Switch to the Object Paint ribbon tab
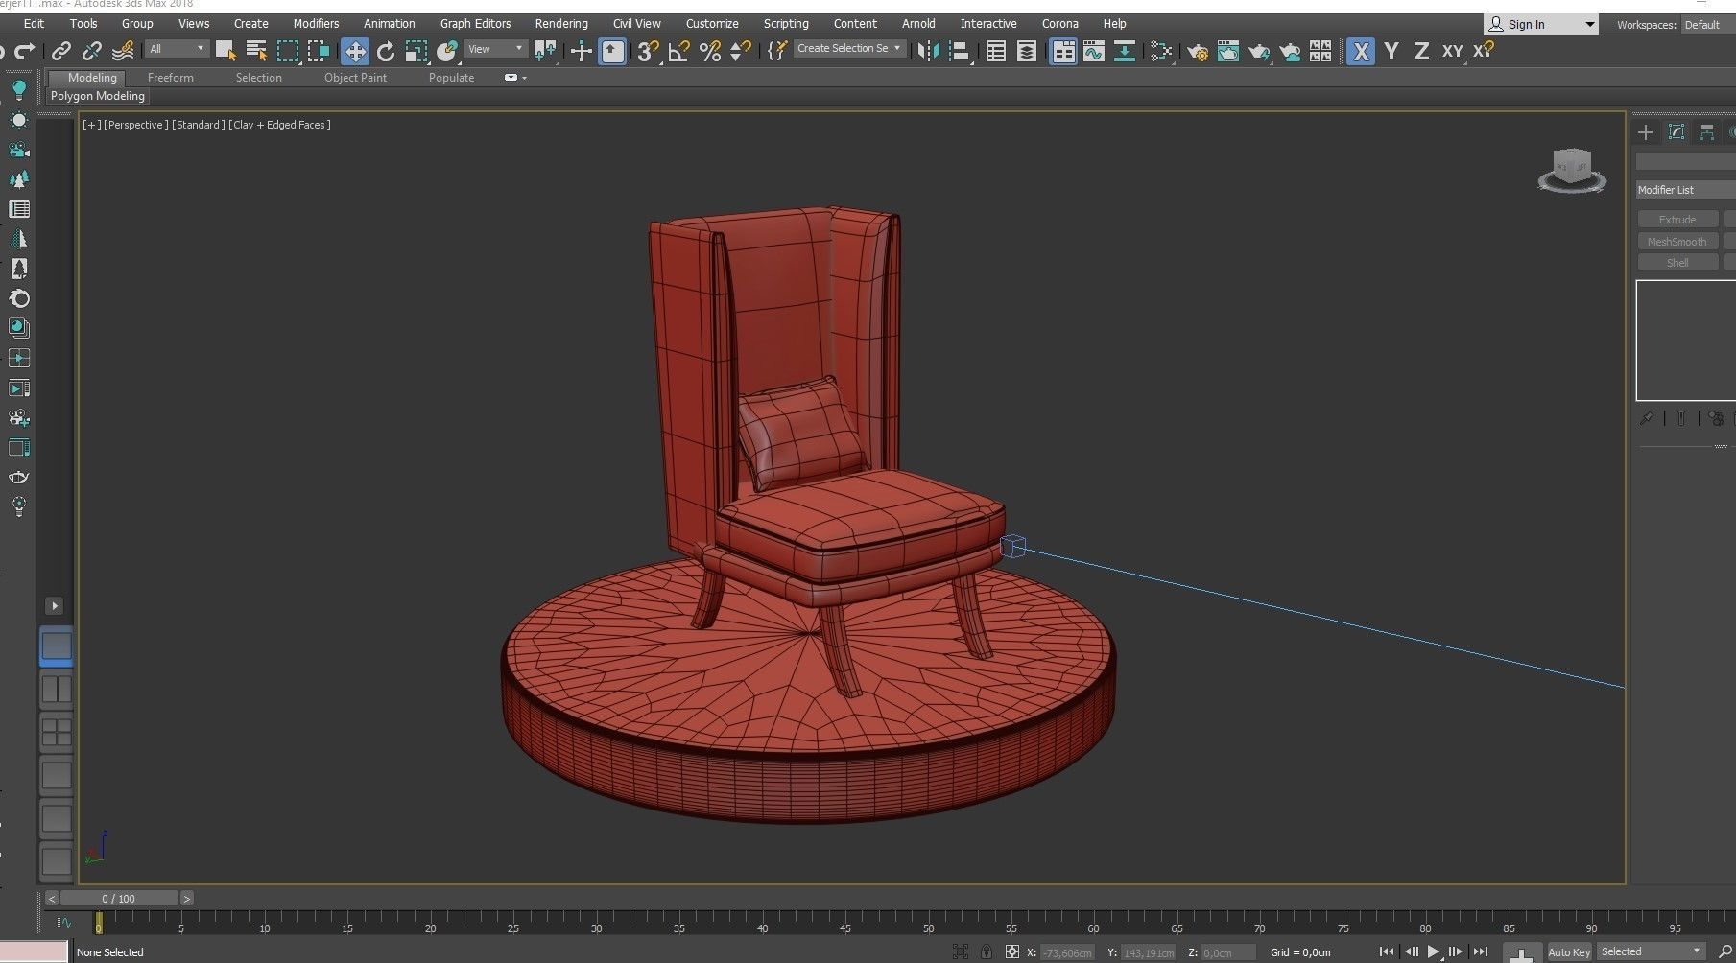Screen dimensions: 1736x963 pos(355,78)
